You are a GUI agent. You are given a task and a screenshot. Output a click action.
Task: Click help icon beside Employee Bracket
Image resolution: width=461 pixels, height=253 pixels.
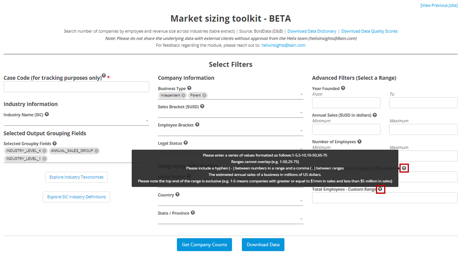coord(197,125)
